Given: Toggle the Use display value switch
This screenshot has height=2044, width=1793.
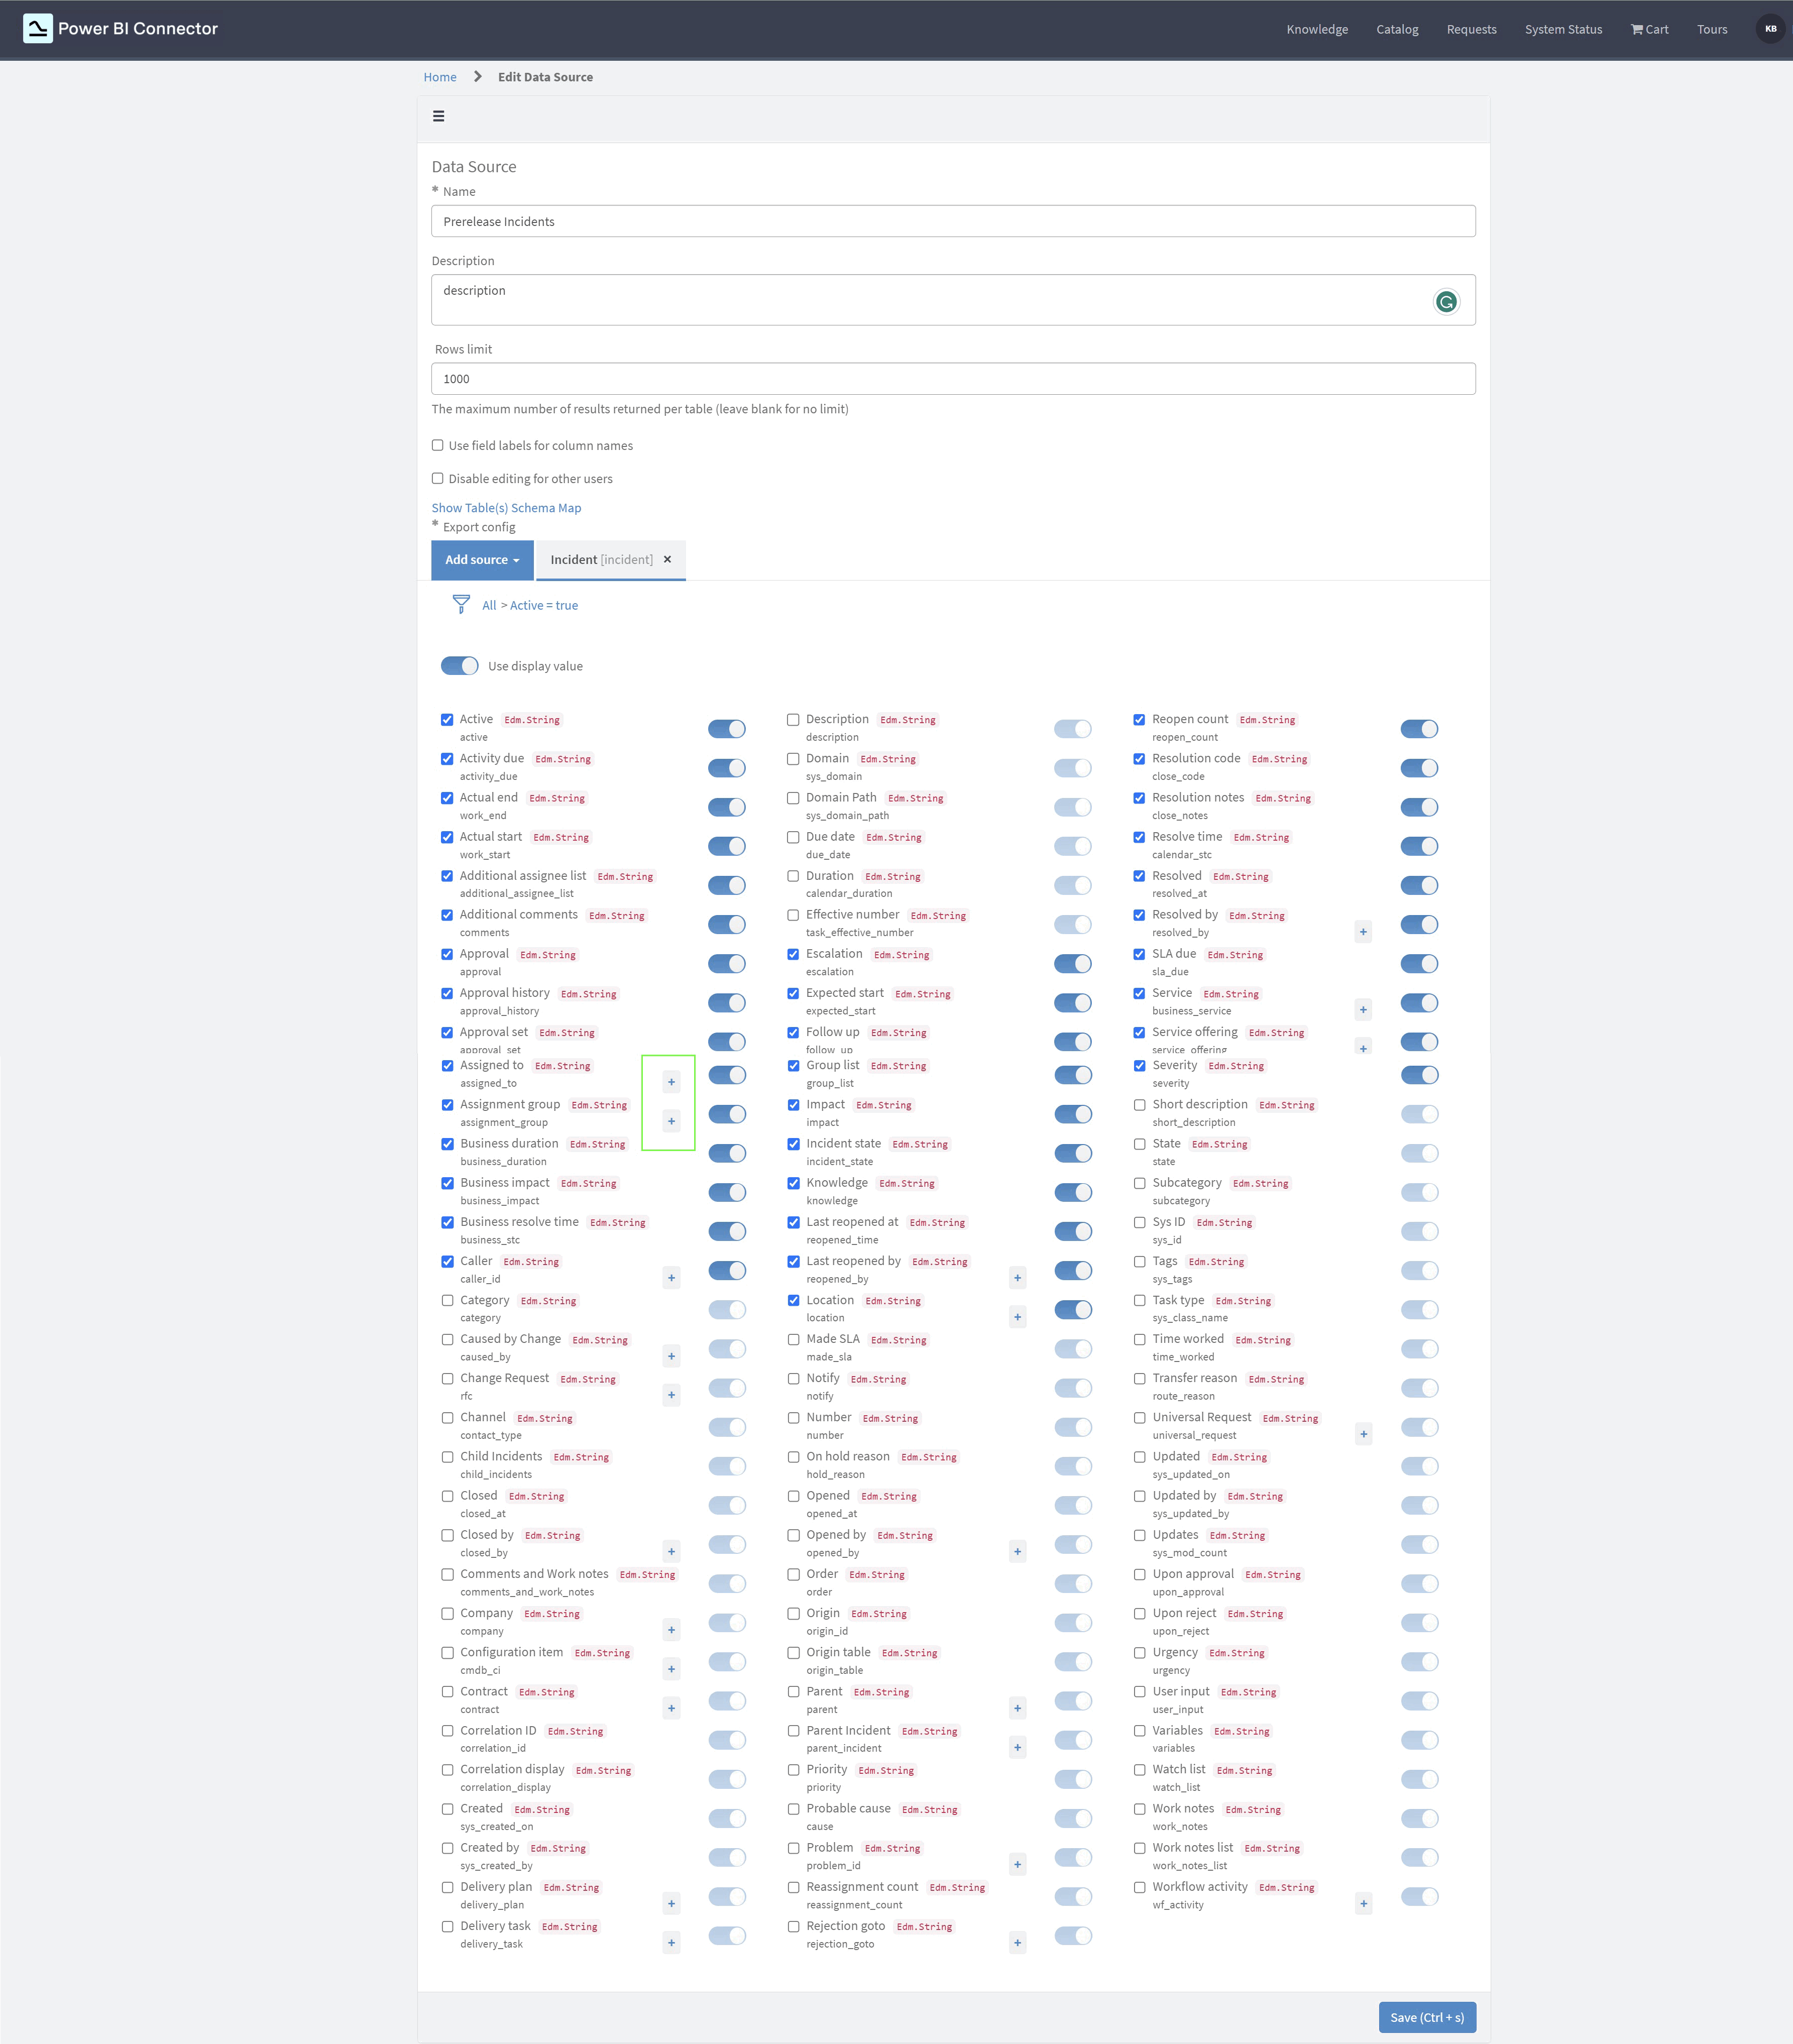Looking at the screenshot, I should point(460,666).
